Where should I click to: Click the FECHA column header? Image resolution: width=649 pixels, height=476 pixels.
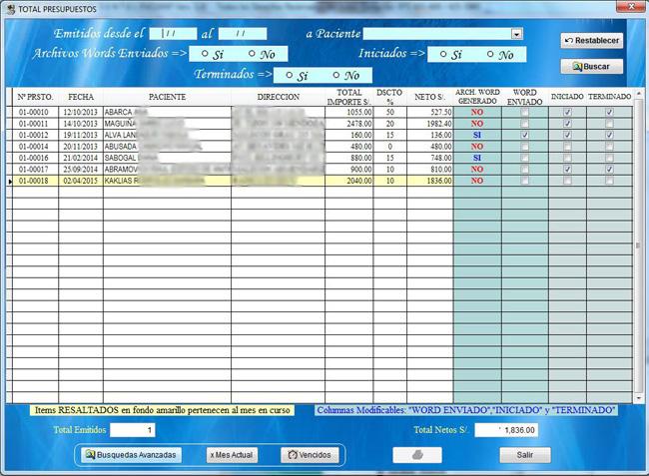81,97
